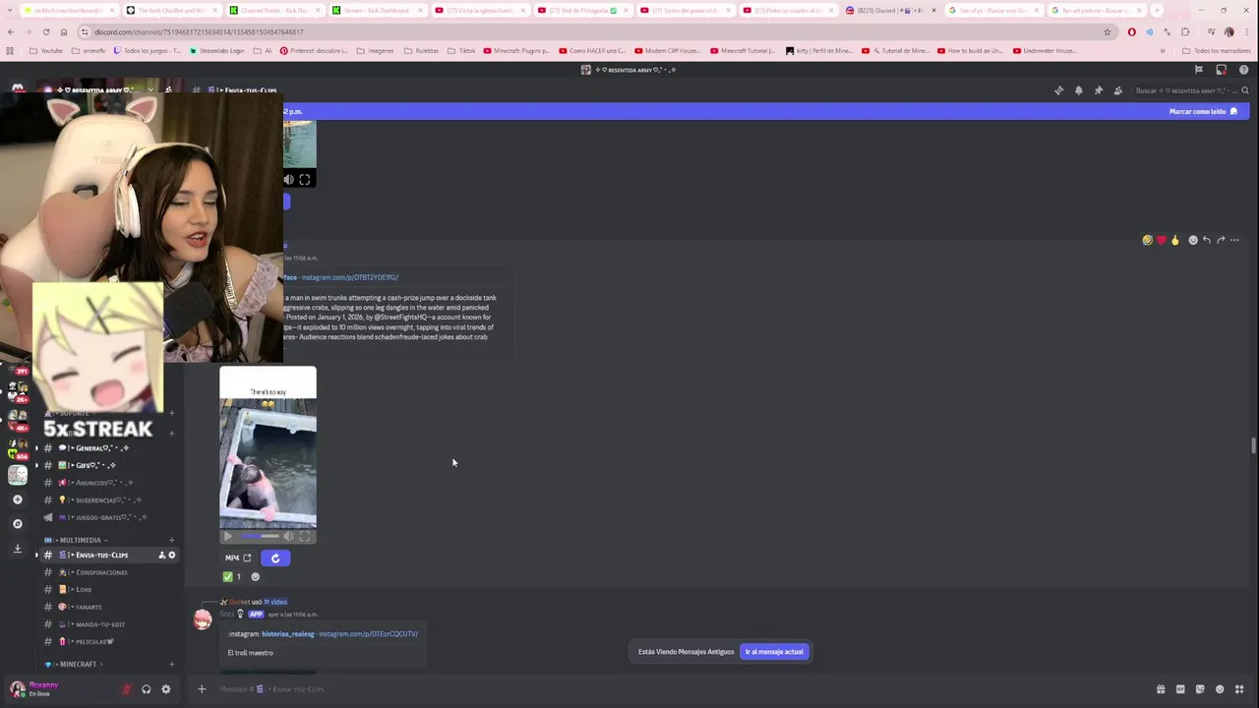
Task: Open the Conspiraciones channel
Action: point(108,572)
